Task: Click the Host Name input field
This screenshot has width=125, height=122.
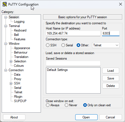Action: point(73,33)
